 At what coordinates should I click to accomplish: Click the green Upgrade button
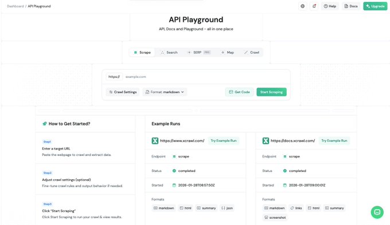pyautogui.click(x=375, y=6)
